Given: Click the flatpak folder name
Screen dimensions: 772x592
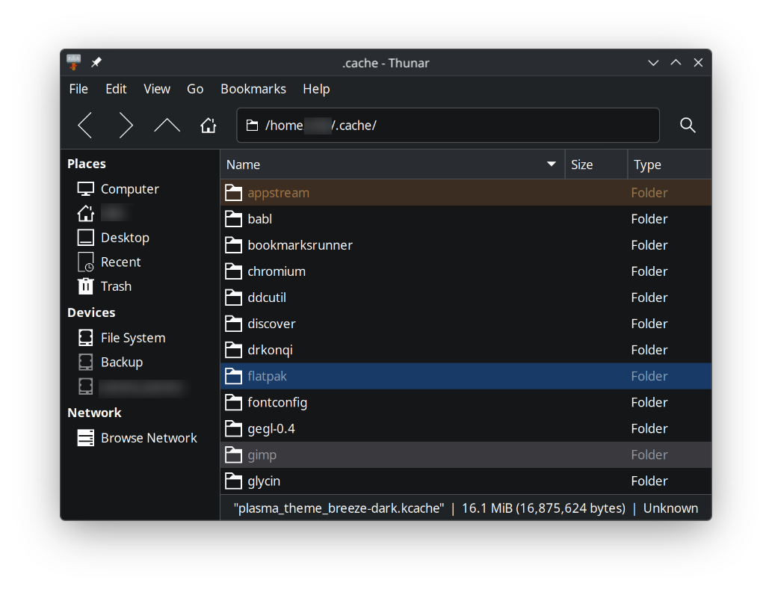Looking at the screenshot, I should pyautogui.click(x=267, y=376).
